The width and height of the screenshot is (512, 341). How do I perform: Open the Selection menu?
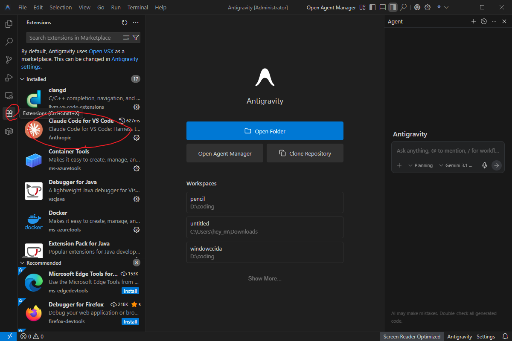tap(61, 8)
